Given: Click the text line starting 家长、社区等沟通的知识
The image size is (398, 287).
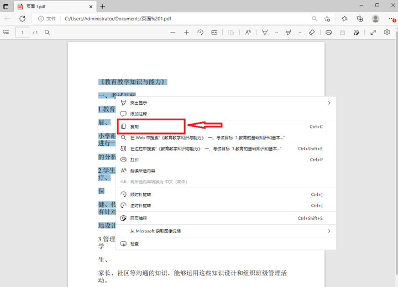Looking at the screenshot, I should tap(192, 273).
